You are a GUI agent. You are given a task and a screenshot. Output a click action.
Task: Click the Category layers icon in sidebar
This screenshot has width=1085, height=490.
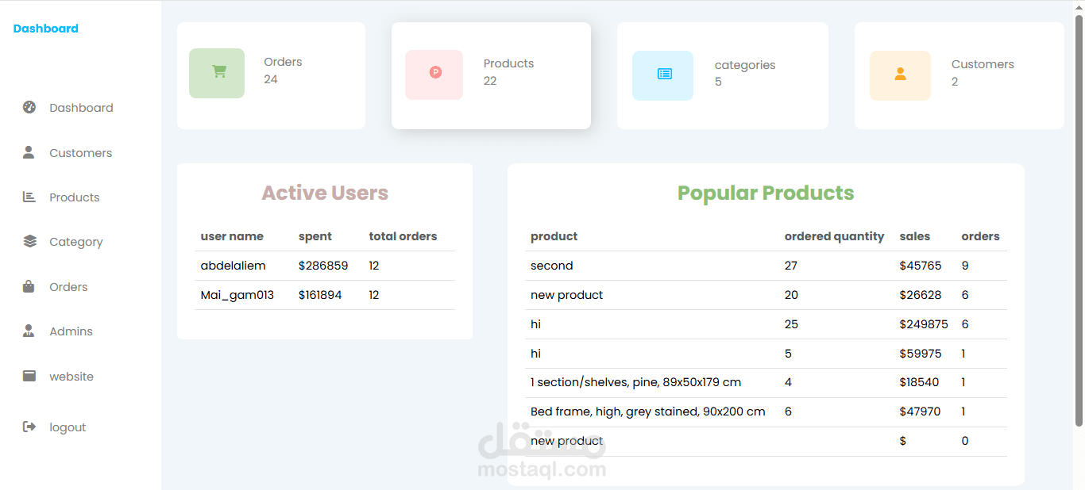point(30,241)
